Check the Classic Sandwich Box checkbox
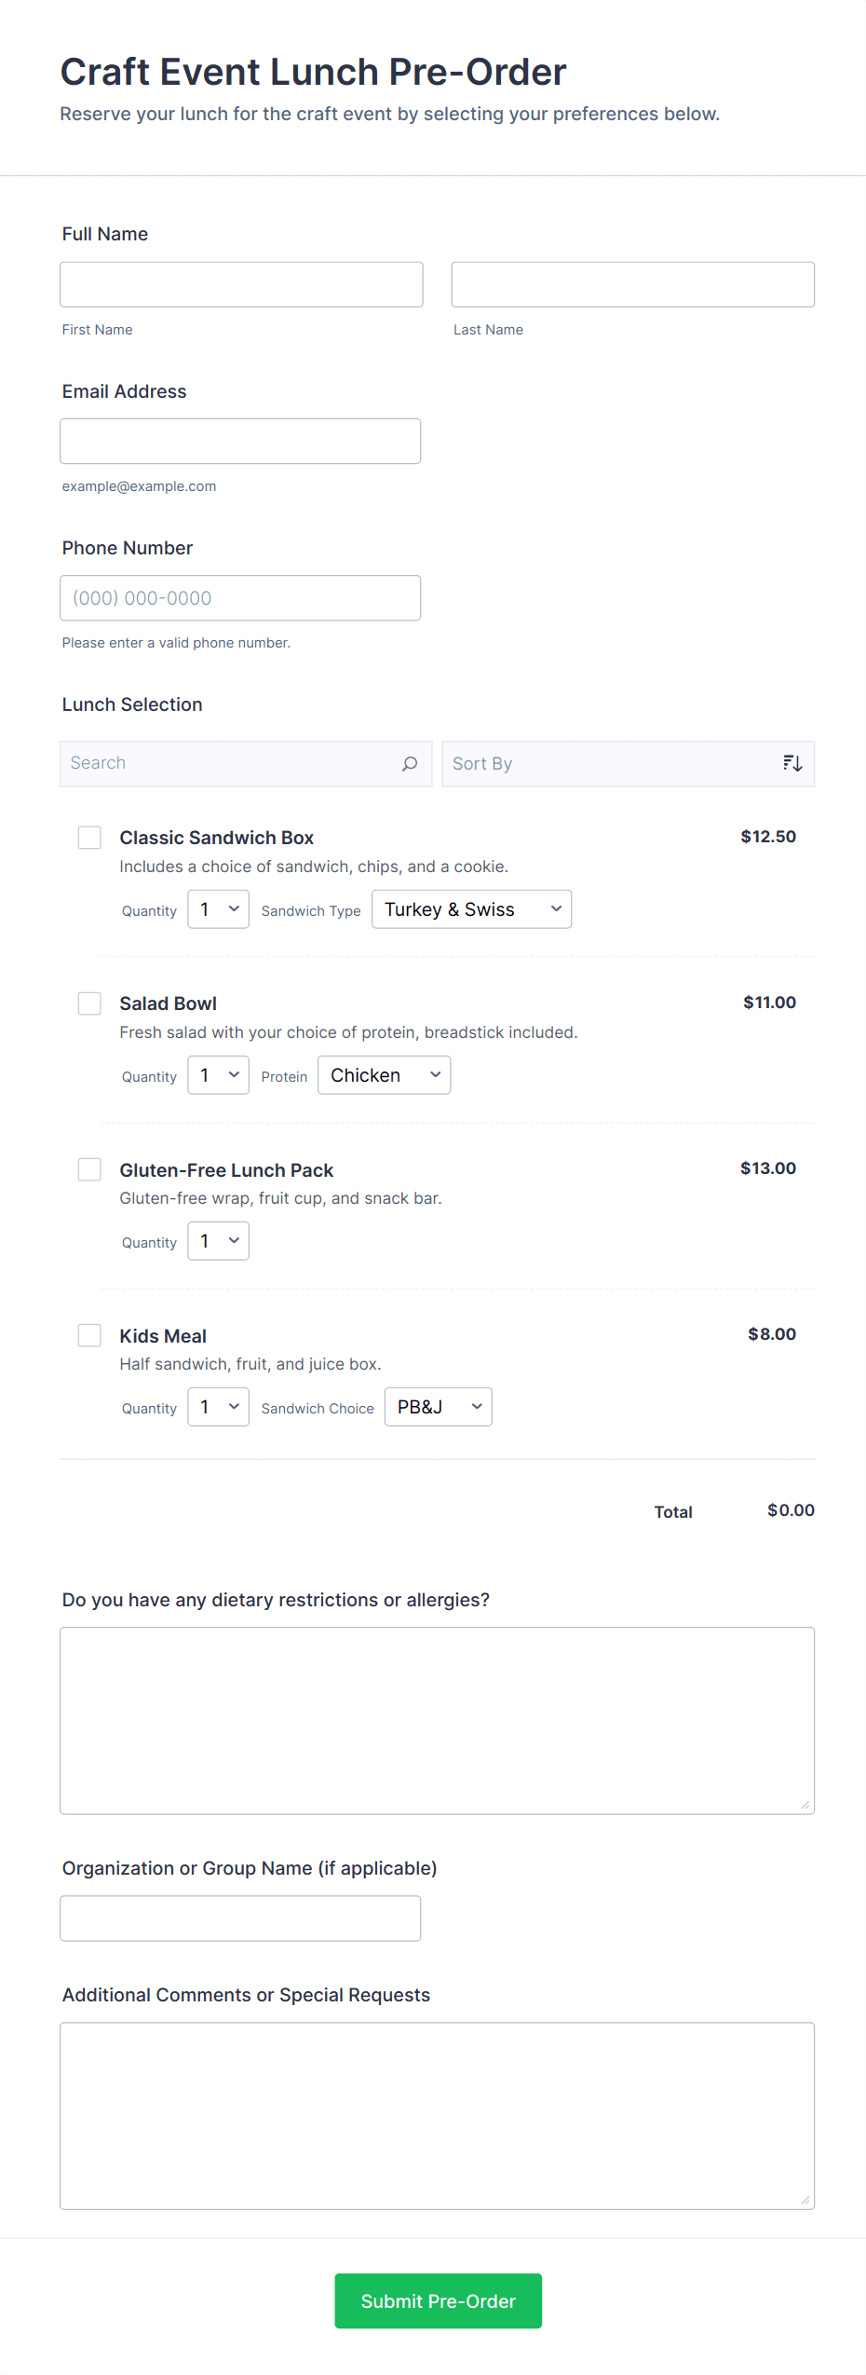The image size is (866, 2375). 89,838
